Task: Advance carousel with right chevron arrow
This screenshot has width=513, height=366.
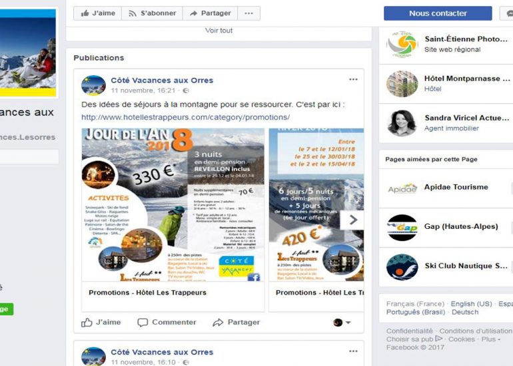Action: [352, 220]
